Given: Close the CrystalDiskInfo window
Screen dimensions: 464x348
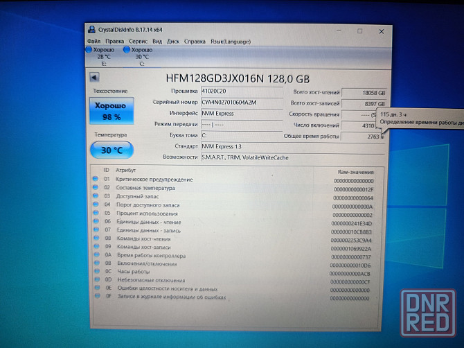Looking at the screenshot, I should click(x=382, y=31).
